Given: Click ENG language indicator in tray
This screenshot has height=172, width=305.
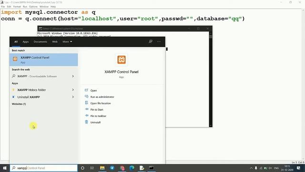Looking at the screenshot, I should click(276, 168).
